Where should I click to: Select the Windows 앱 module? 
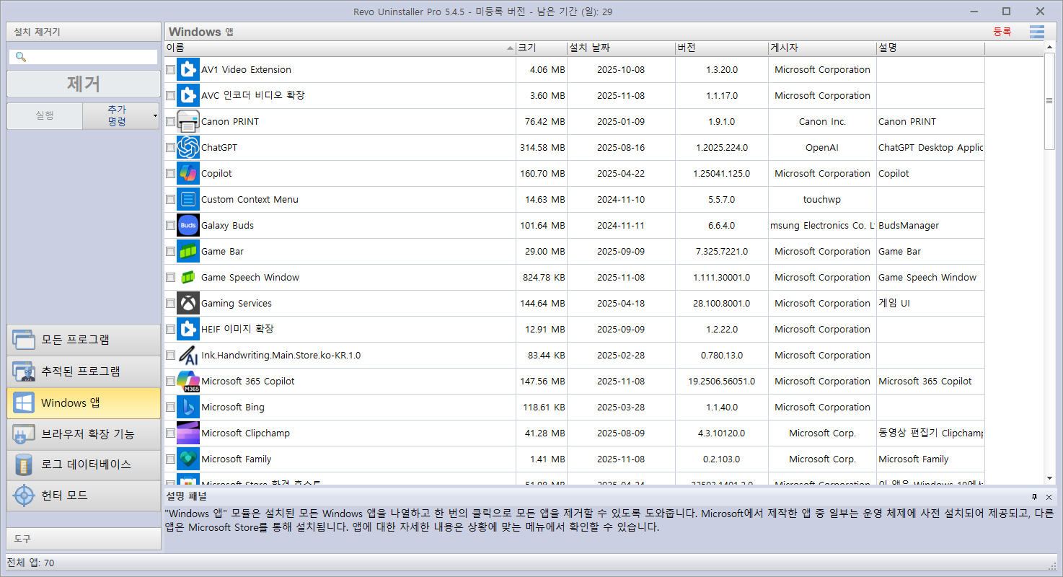click(x=84, y=403)
